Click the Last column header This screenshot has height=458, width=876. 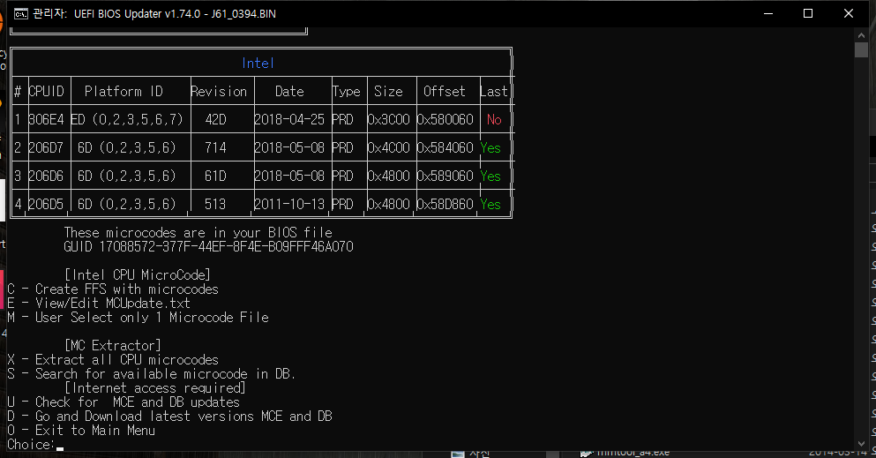(494, 91)
